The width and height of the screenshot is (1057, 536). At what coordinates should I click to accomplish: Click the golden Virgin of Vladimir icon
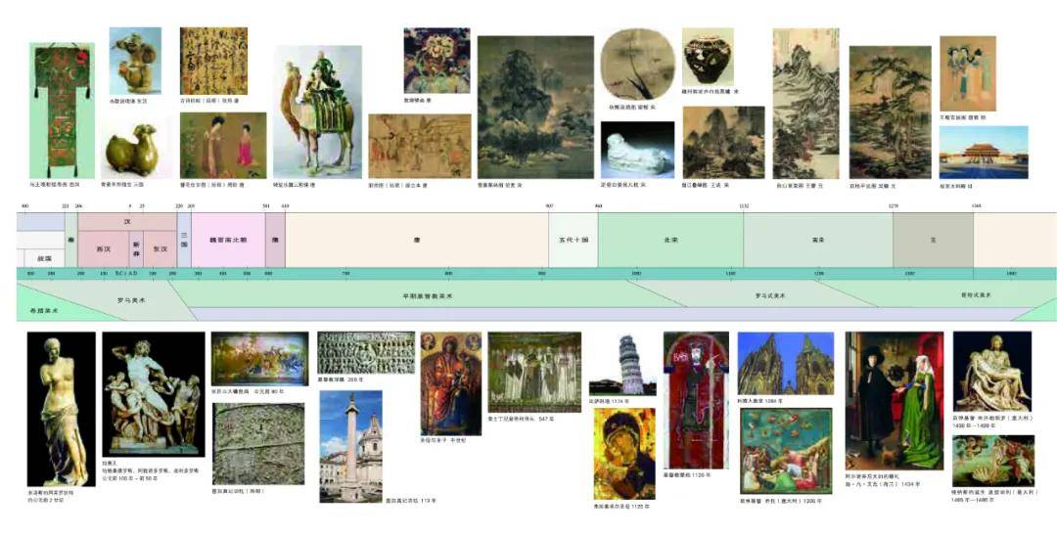624,453
